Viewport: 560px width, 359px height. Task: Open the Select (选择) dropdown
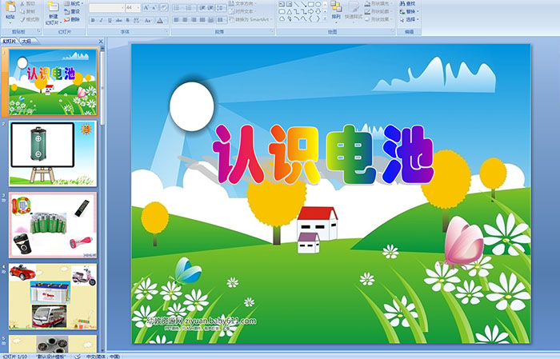pos(410,19)
